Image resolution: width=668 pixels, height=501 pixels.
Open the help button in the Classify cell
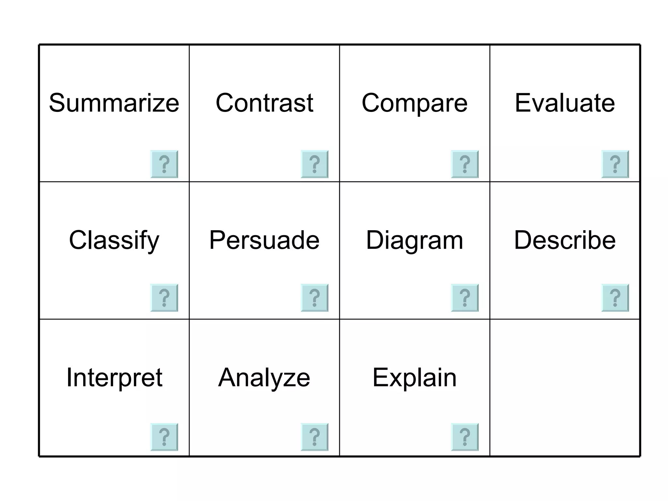click(164, 298)
